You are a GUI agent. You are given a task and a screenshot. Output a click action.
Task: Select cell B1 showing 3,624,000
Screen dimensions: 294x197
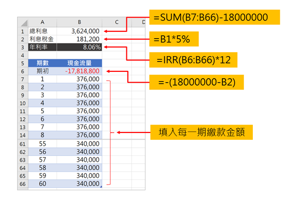(79, 31)
